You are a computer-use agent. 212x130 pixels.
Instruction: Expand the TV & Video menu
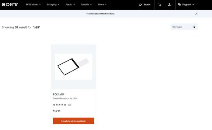tap(33, 5)
